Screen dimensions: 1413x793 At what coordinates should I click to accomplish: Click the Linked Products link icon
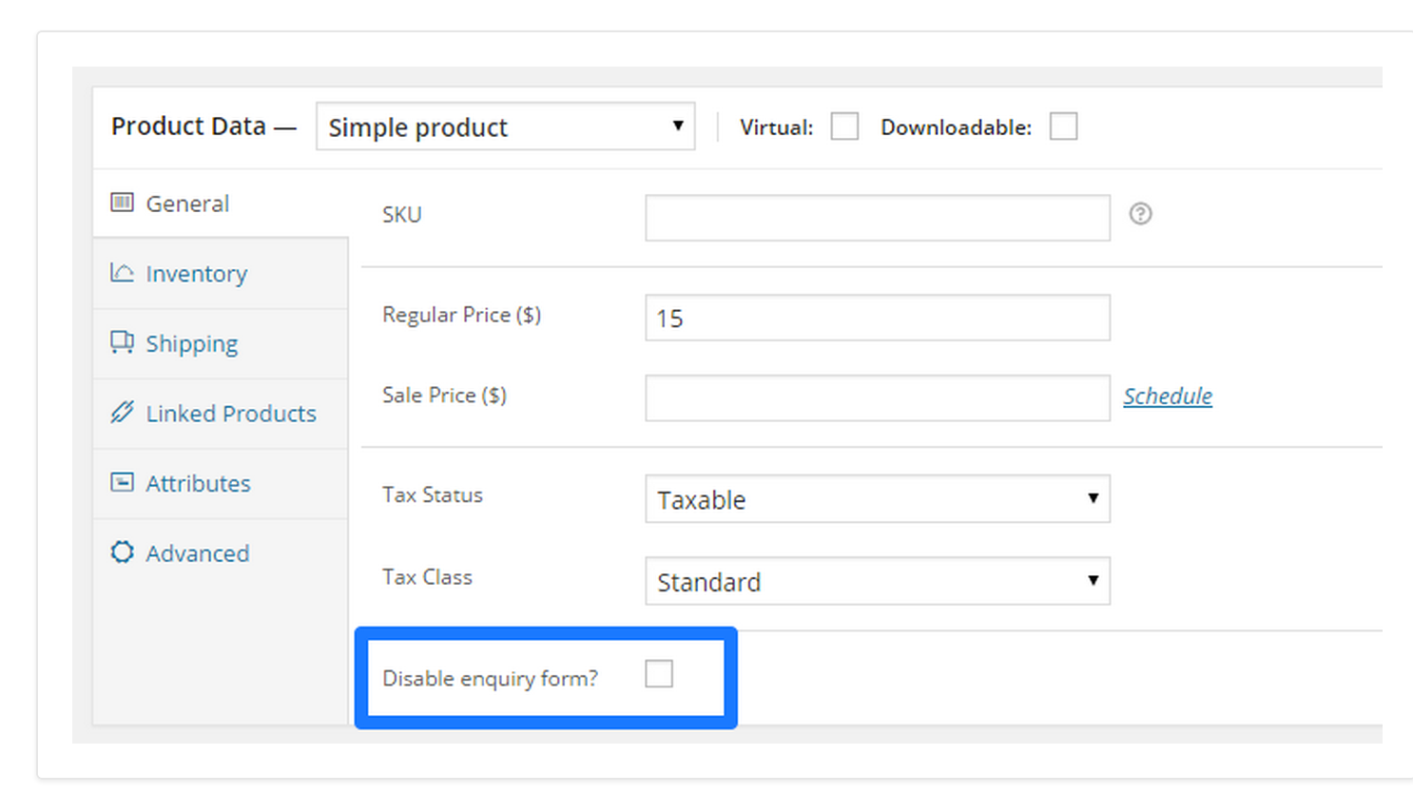click(x=122, y=413)
